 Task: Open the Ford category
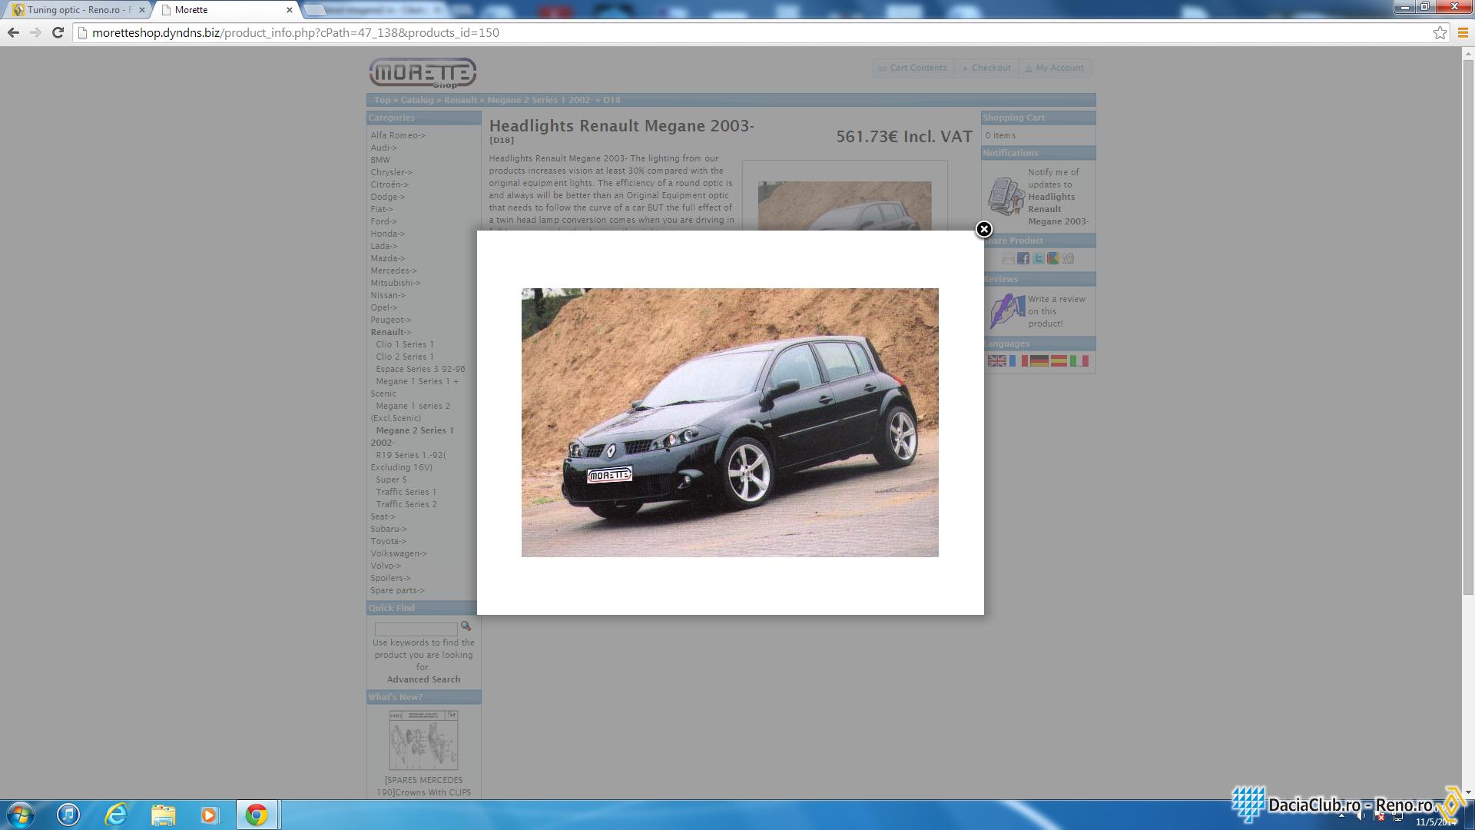(x=383, y=221)
